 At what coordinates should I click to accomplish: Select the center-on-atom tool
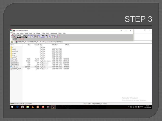click(46, 36)
